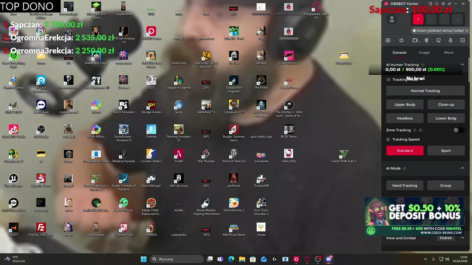472x265 pixels.
Task: Open Opera GX from the taskbar
Action: point(307,259)
